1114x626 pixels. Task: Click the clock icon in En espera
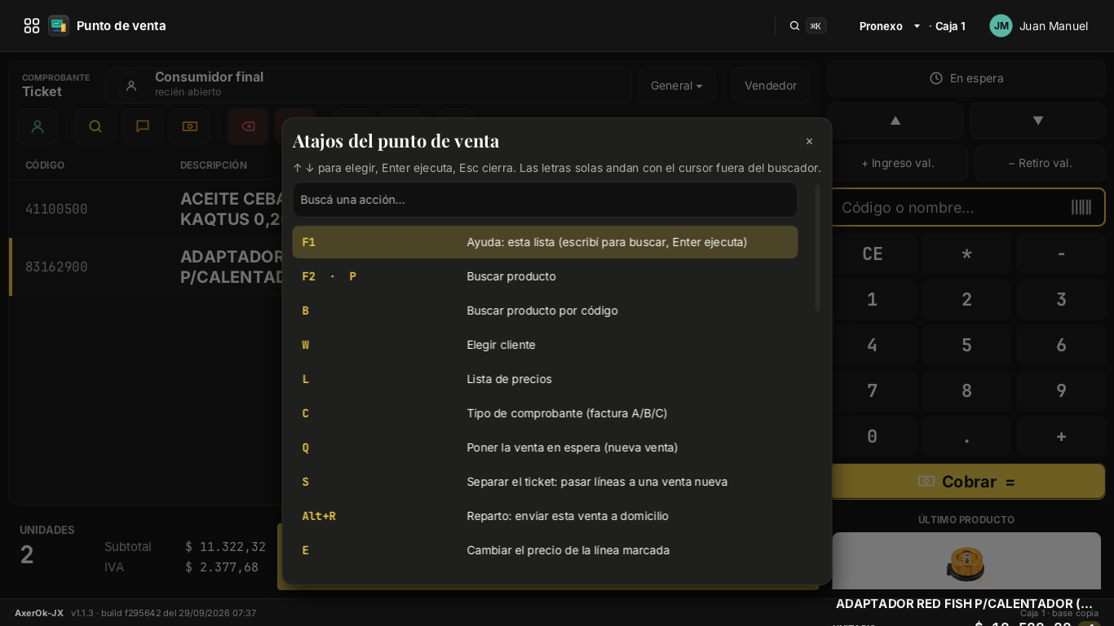point(936,78)
